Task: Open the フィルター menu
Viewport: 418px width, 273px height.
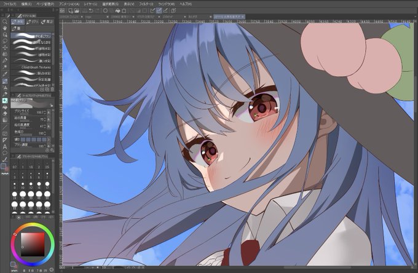Action: tap(146, 4)
